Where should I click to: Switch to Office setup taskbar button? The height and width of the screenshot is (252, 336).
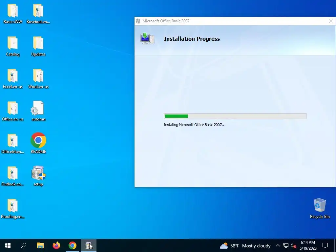pos(89,245)
